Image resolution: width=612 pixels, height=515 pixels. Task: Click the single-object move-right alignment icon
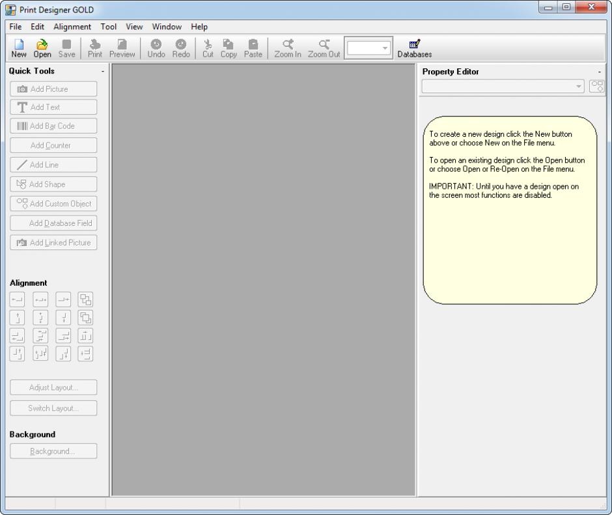[x=63, y=299]
